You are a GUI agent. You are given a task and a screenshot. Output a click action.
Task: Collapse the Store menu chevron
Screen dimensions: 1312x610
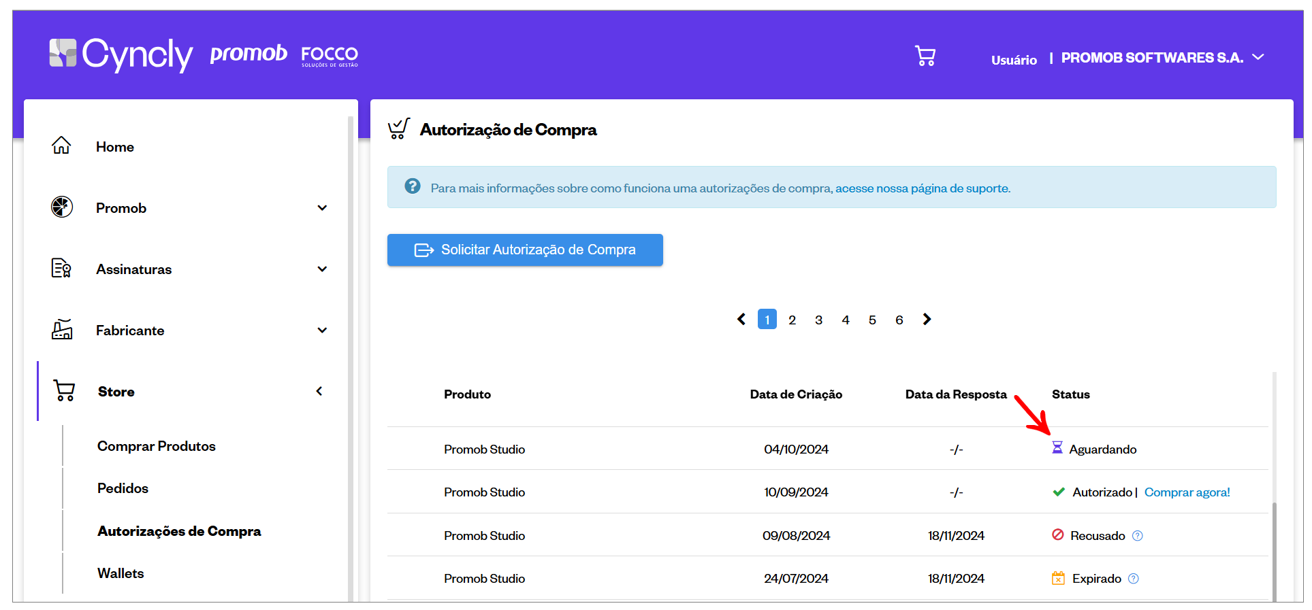click(x=319, y=390)
